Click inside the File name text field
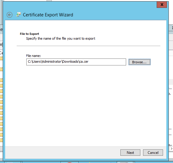The width and height of the screenshot is (173, 163). (x=76, y=62)
